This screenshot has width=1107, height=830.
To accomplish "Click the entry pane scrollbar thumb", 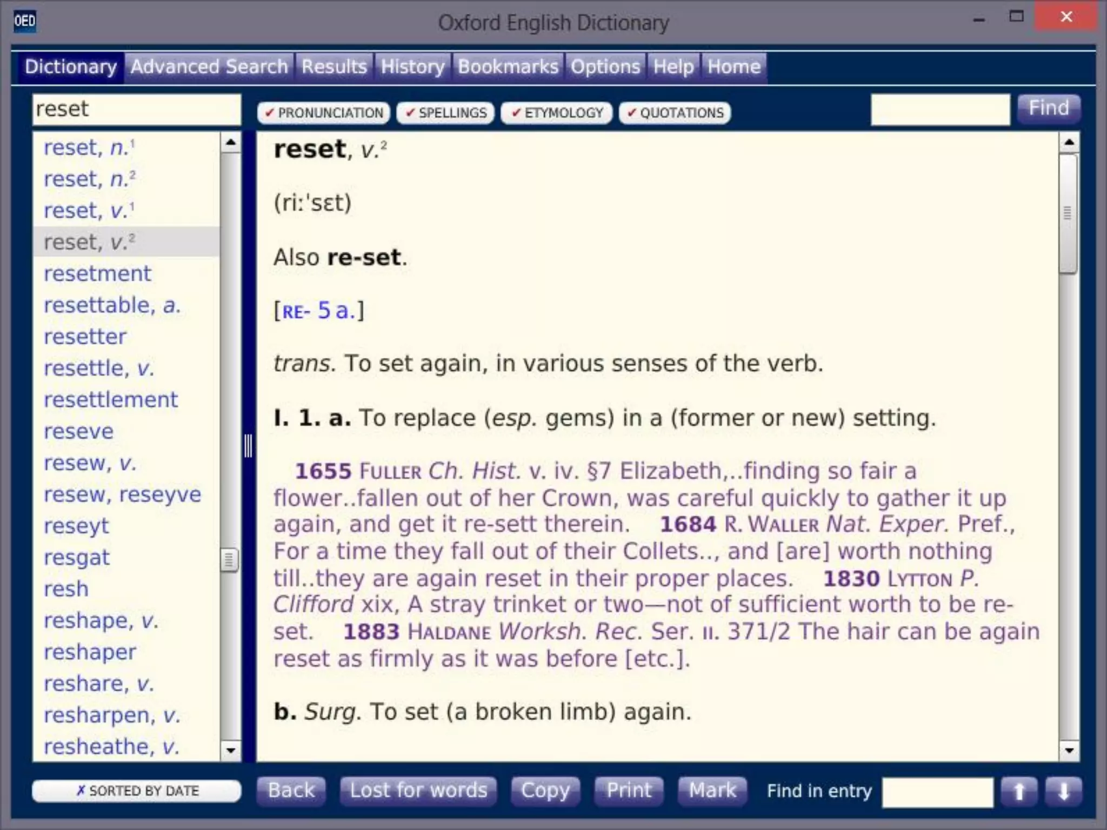I will pos(1068,213).
